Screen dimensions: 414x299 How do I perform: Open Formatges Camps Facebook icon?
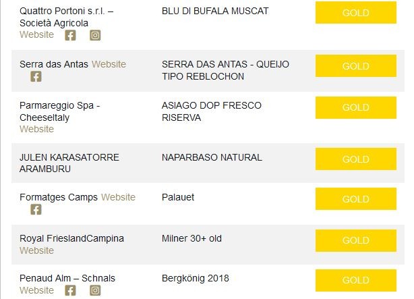36,209
